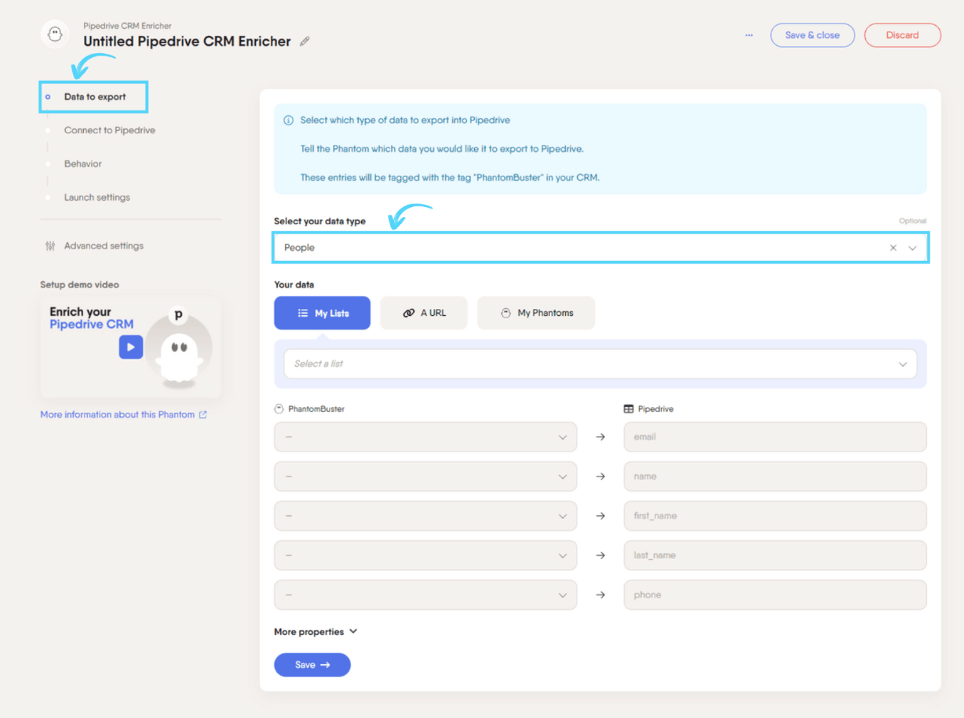Switch to the My Phantoms tab
This screenshot has width=964, height=718.
[536, 313]
